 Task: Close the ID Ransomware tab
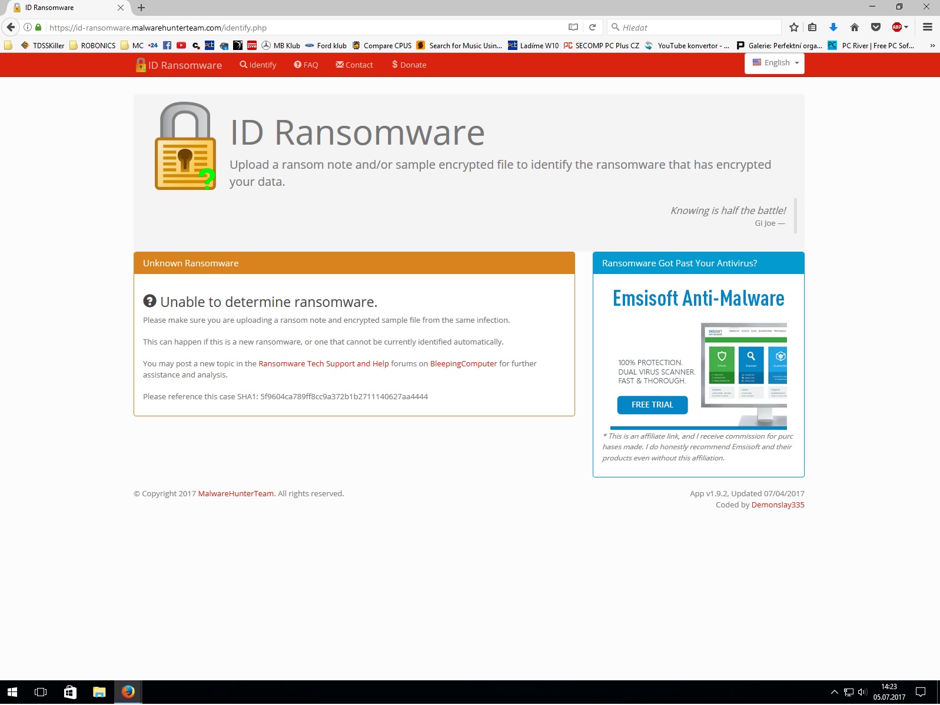[121, 8]
